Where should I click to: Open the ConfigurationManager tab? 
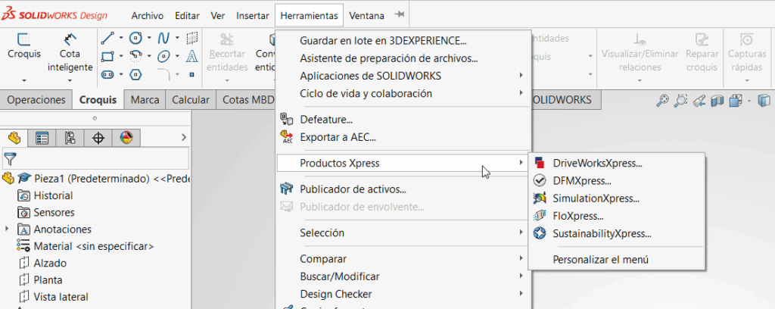pyautogui.click(x=70, y=138)
